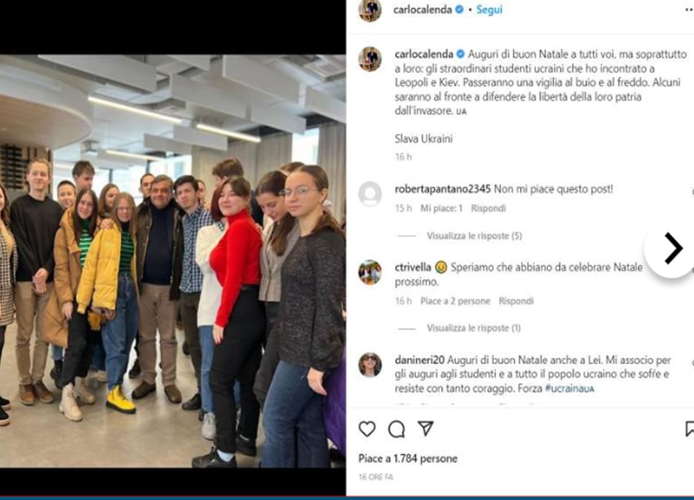Save the post with bookmark icon
Image resolution: width=694 pixels, height=500 pixels.
(x=689, y=429)
